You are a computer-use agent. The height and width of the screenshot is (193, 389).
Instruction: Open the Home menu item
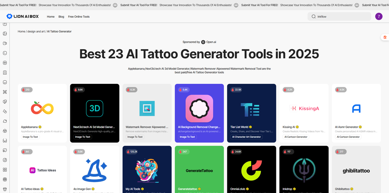(x=51, y=17)
